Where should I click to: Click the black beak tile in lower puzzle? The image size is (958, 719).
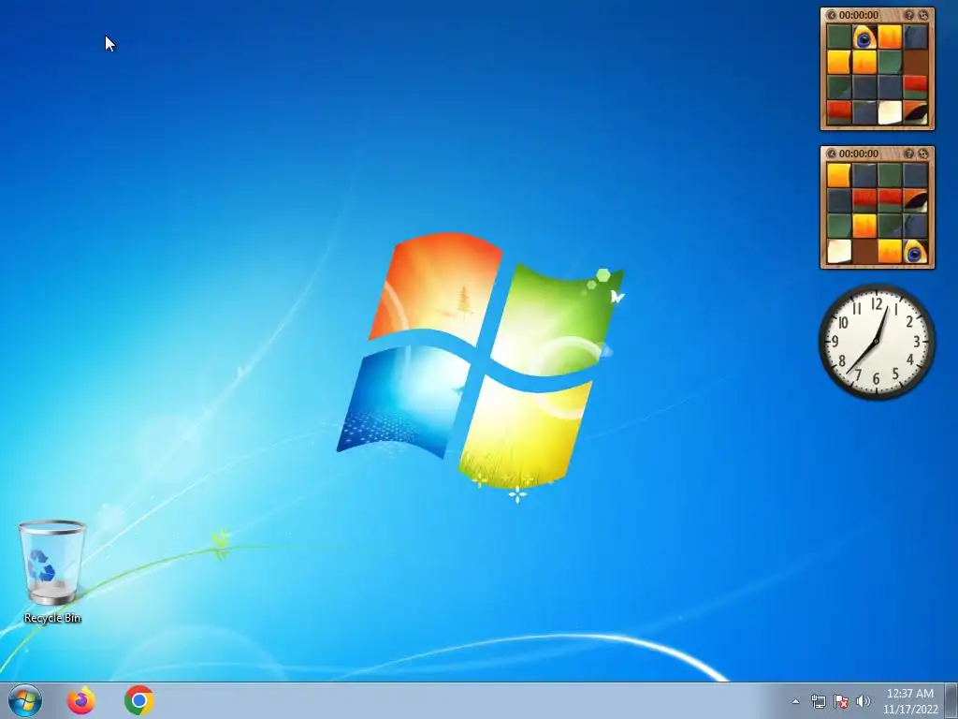click(x=915, y=200)
